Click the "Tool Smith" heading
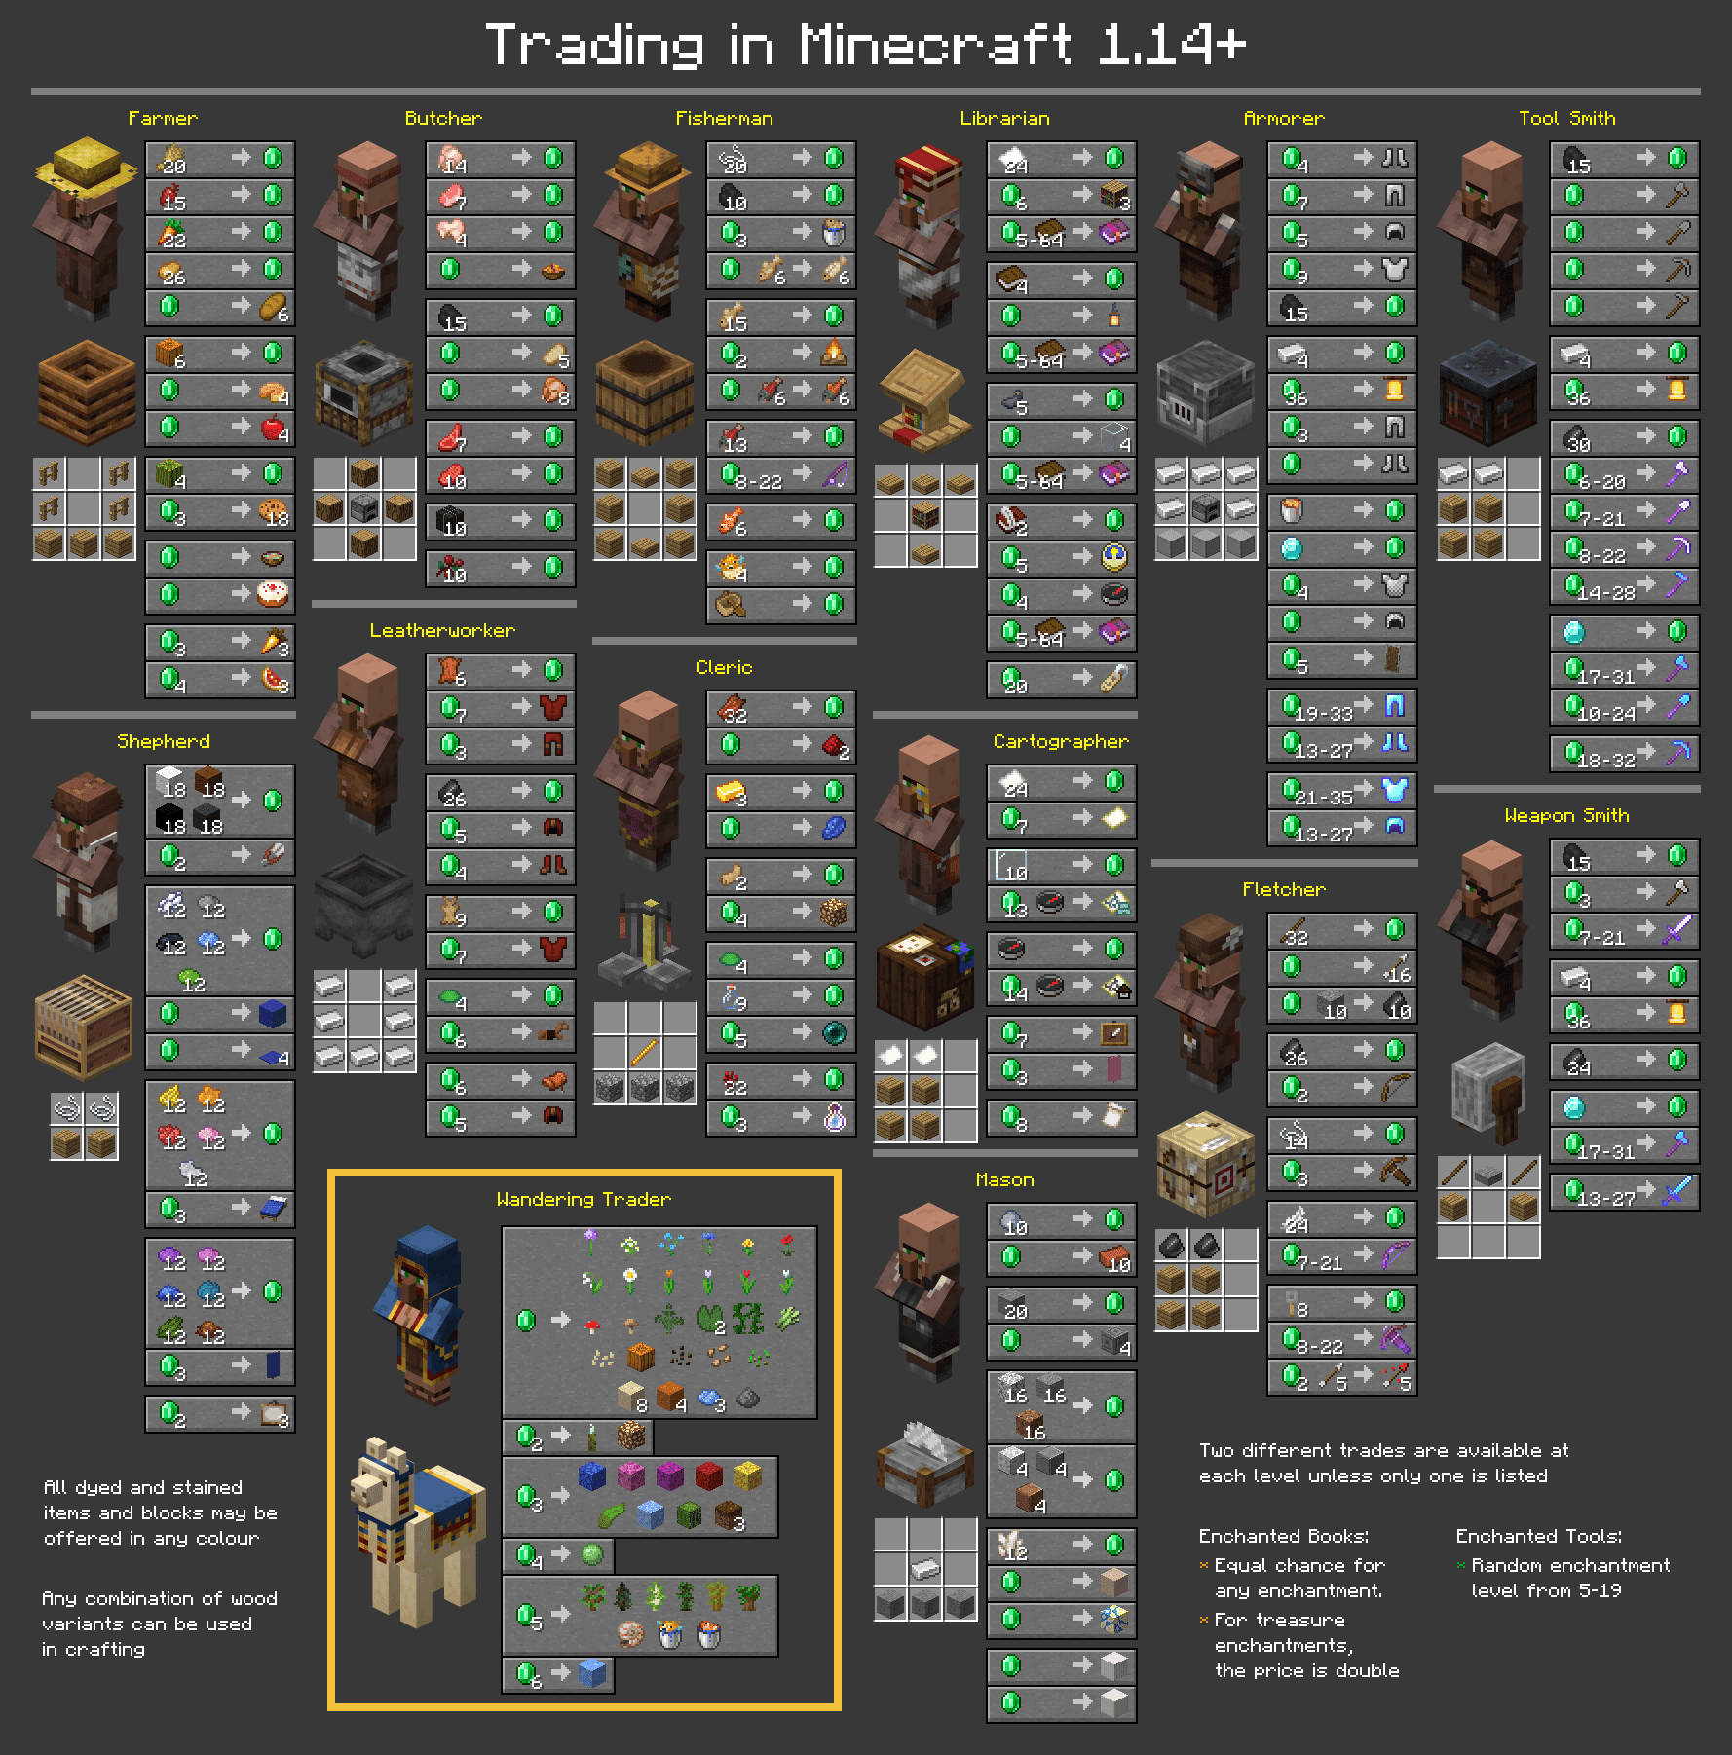Screen dimensions: 1732x1755 pyautogui.click(x=1567, y=118)
